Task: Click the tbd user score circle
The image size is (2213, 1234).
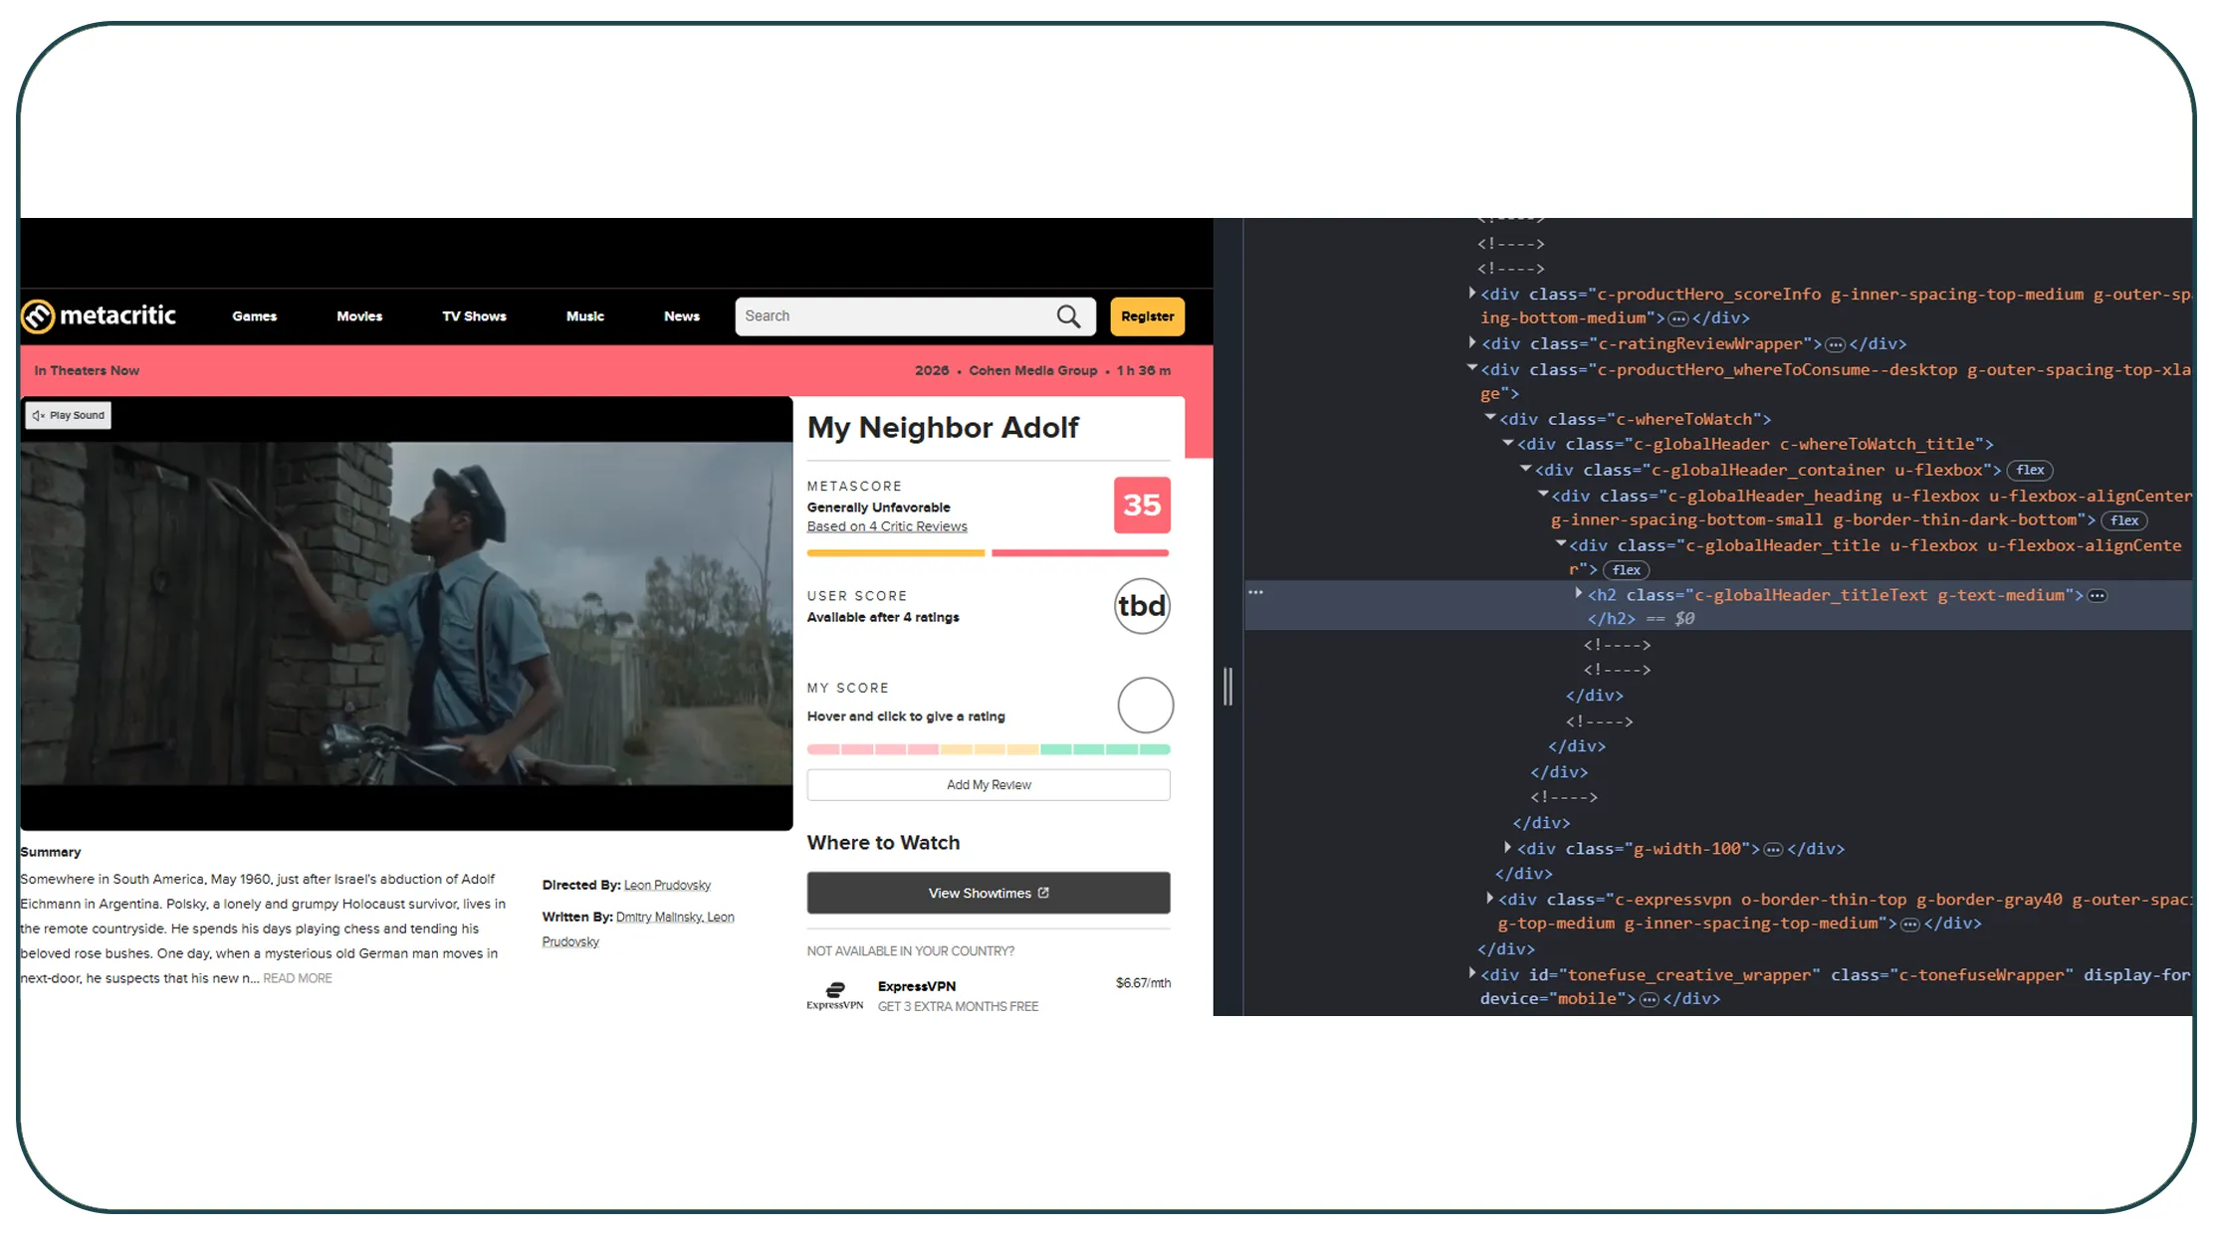Action: tap(1142, 606)
